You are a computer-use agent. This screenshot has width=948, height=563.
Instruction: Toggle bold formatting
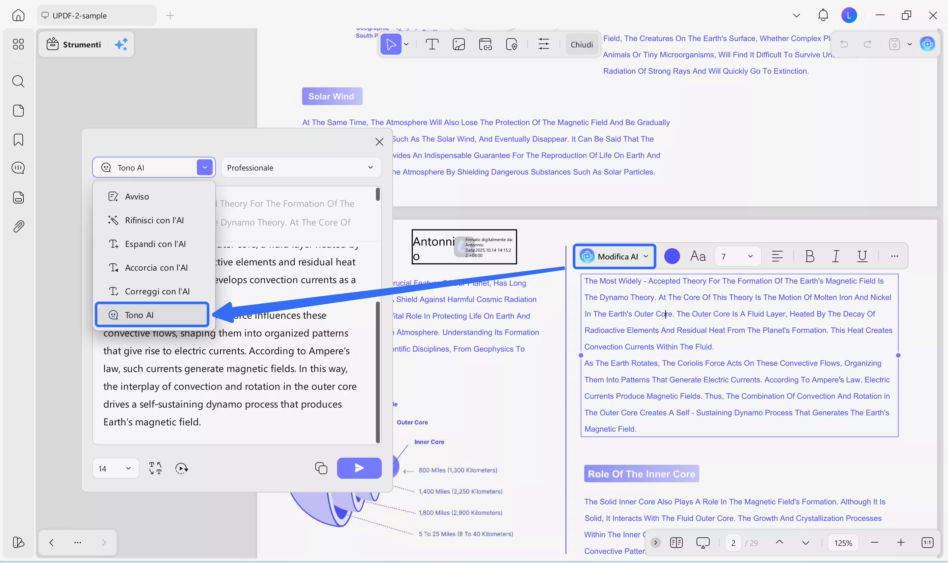(x=809, y=256)
